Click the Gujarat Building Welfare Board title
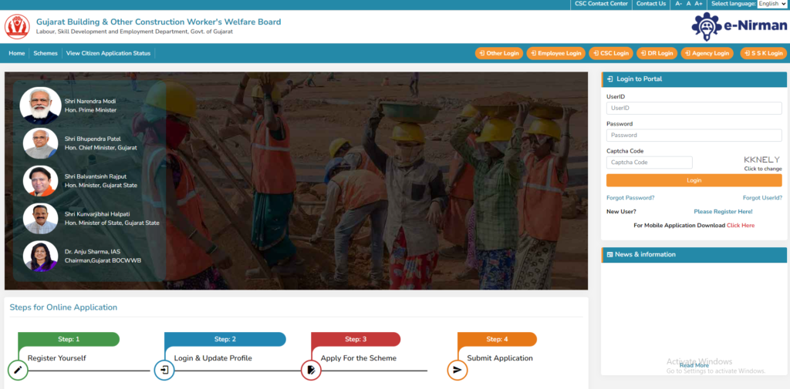Image resolution: width=790 pixels, height=389 pixels. (159, 22)
